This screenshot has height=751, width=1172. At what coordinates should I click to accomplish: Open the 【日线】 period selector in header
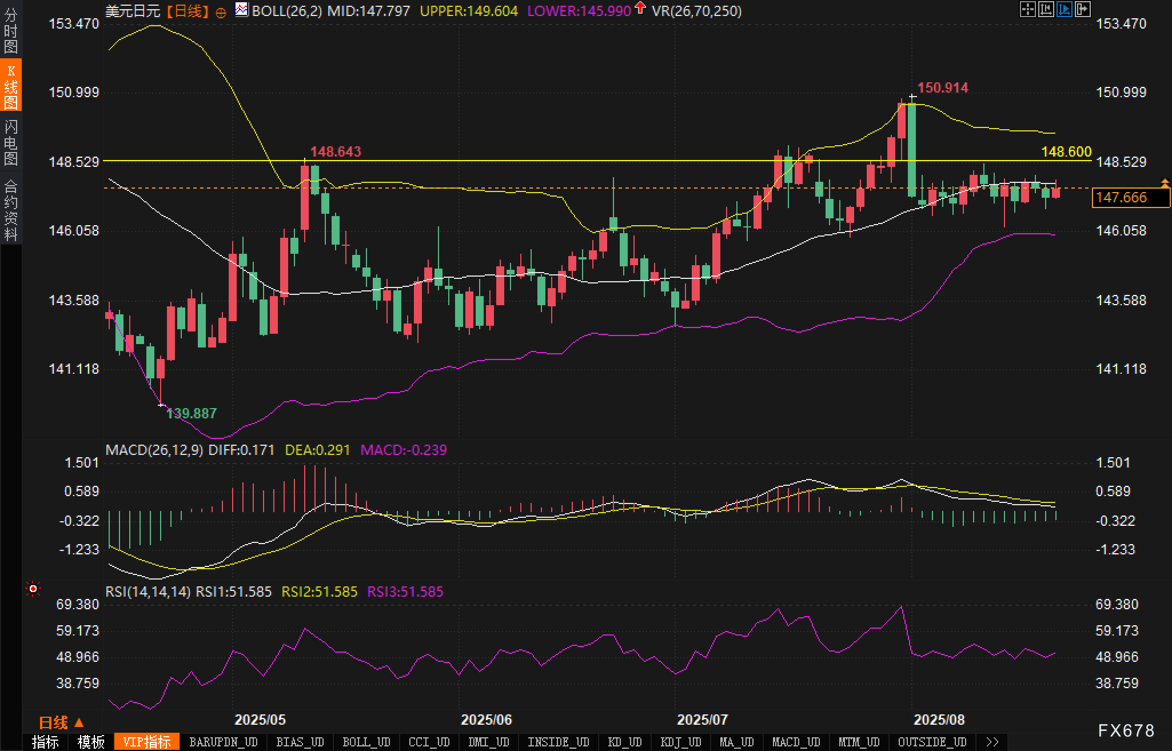pos(188,11)
